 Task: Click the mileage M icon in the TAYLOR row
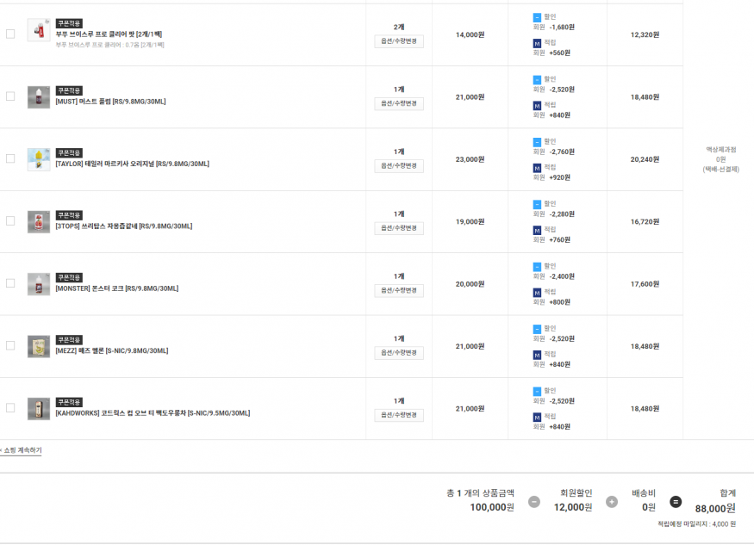537,168
